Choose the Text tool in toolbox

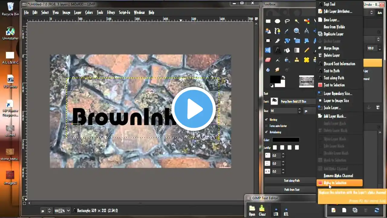278,50
